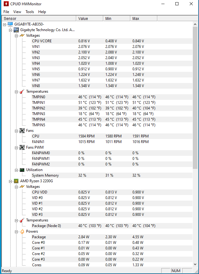The height and width of the screenshot is (274, 199).
Task: Click the Fans PWM fan icon
Action: tap(22, 147)
